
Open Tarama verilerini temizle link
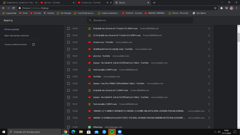(15, 44)
